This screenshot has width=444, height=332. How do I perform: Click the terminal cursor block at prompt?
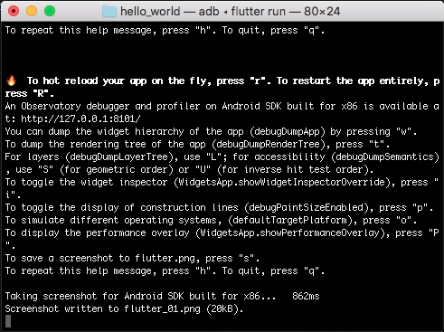[8, 321]
